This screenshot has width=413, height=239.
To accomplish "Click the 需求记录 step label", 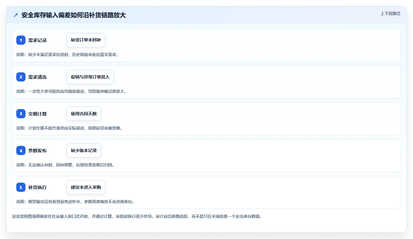I will pos(37,40).
